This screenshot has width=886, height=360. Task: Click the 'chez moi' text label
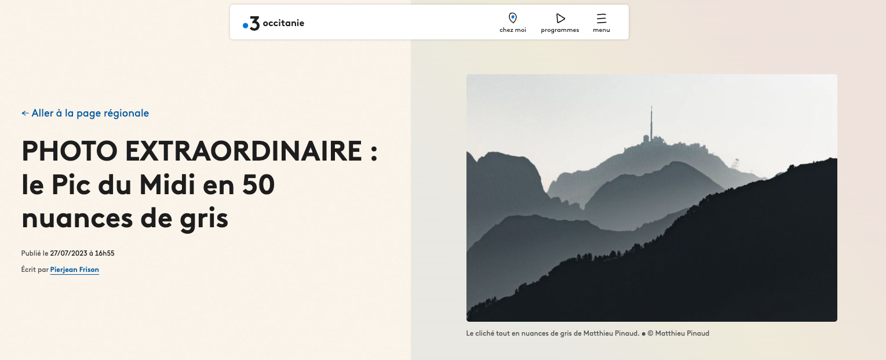(x=512, y=30)
